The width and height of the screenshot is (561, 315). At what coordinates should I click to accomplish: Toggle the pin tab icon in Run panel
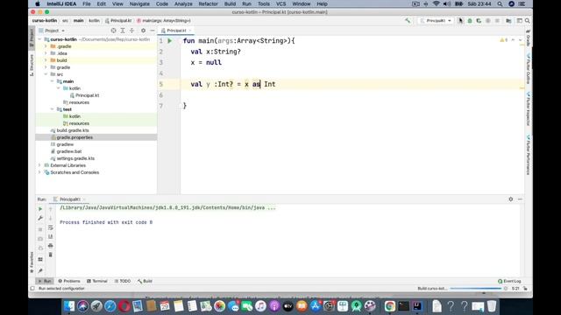tap(40, 270)
